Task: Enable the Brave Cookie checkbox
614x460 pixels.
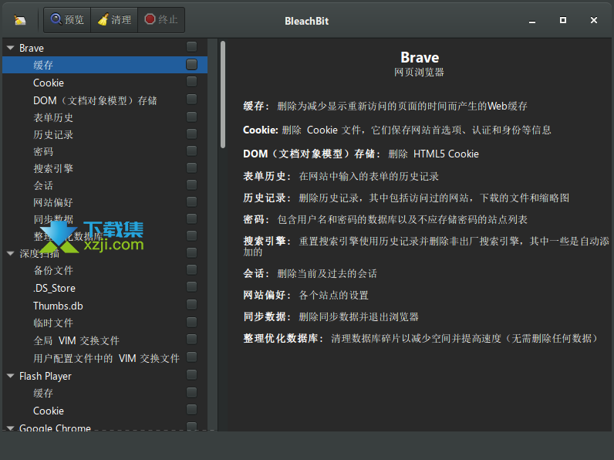Action: pyautogui.click(x=191, y=82)
